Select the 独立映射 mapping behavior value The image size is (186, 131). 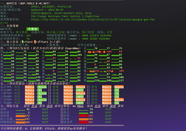pyautogui.click(x=22, y=32)
